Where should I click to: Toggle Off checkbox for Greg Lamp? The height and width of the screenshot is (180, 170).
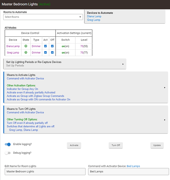pyautogui.click(x=52, y=53)
